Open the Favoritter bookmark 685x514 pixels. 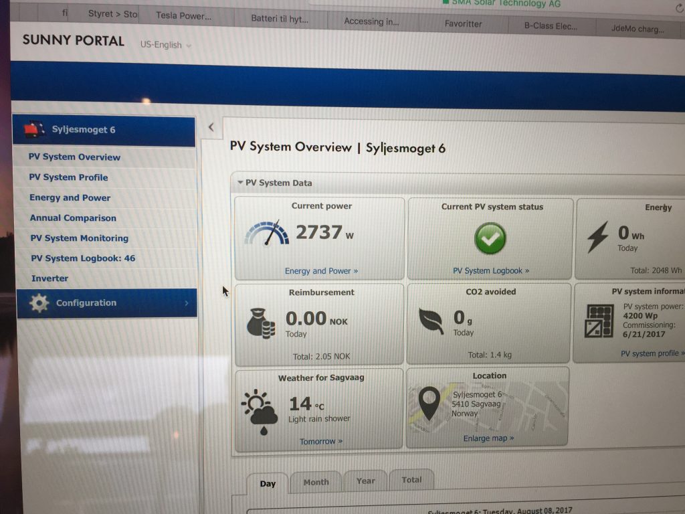[463, 23]
